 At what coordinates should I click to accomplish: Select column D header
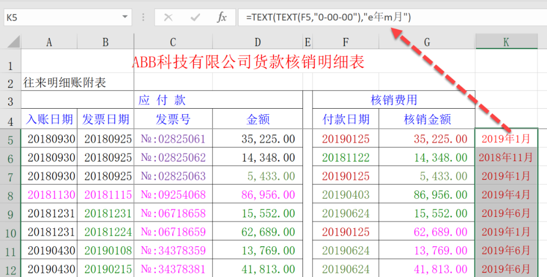pos(257,42)
